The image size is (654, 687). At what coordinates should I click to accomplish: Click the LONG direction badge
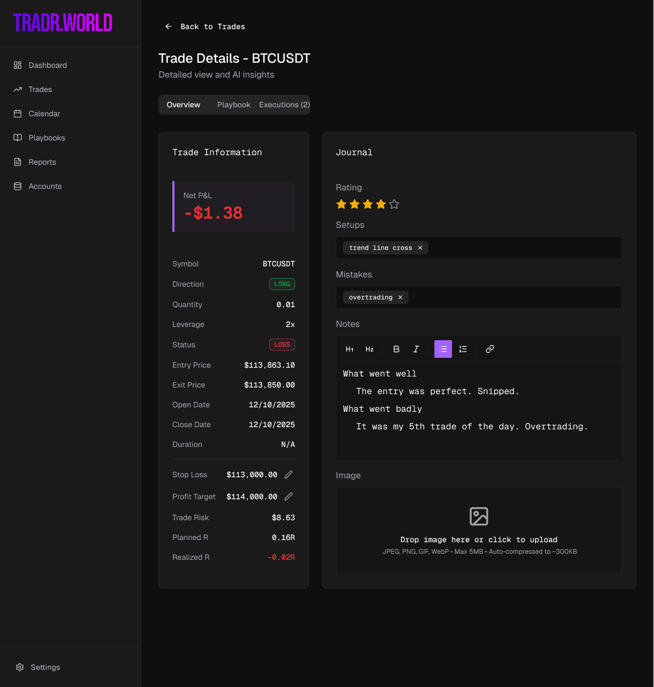point(282,284)
